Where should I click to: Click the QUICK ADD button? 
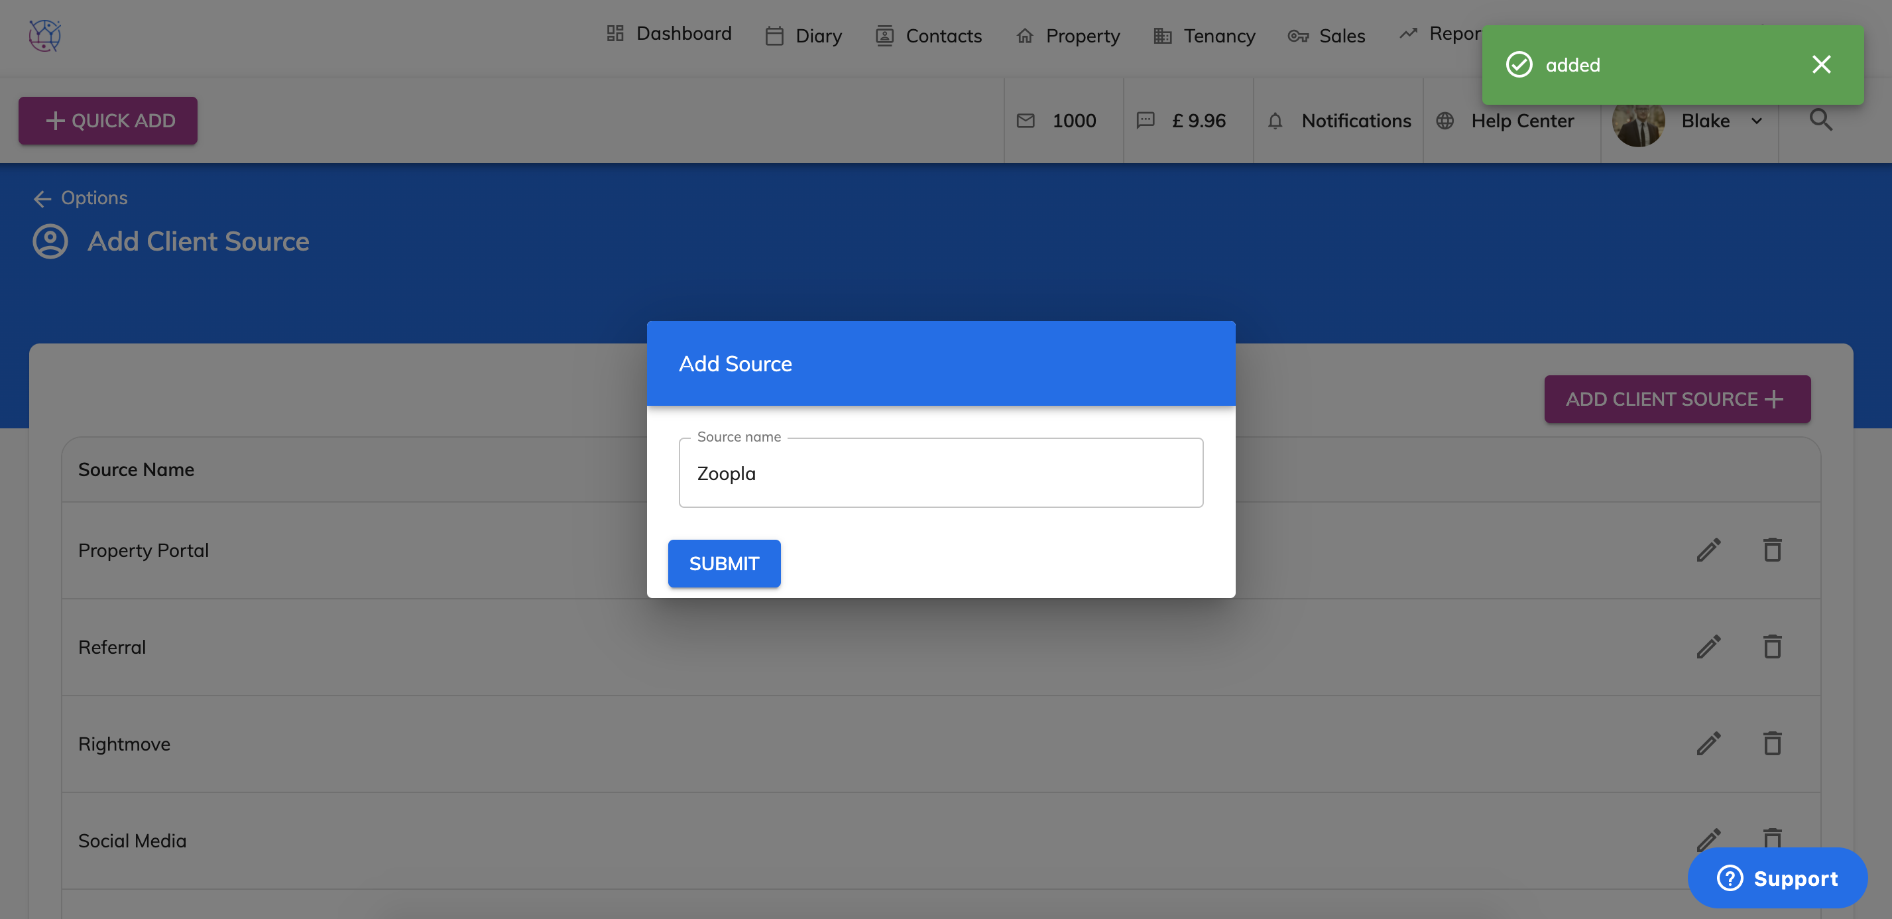click(108, 121)
